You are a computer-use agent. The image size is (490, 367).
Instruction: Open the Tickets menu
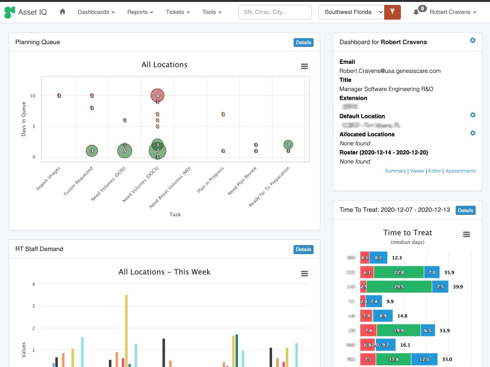click(x=178, y=12)
